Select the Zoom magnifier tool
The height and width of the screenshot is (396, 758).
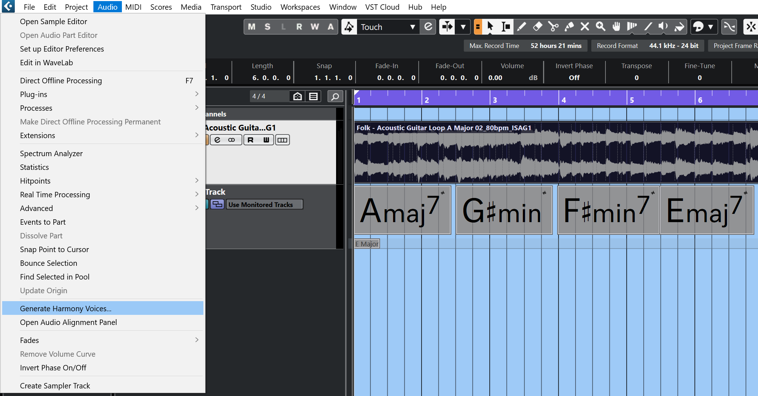600,27
